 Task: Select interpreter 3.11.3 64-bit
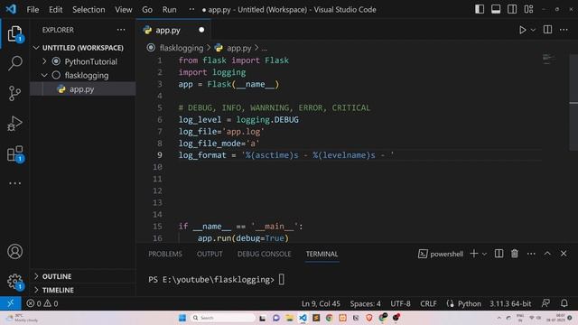click(510, 303)
